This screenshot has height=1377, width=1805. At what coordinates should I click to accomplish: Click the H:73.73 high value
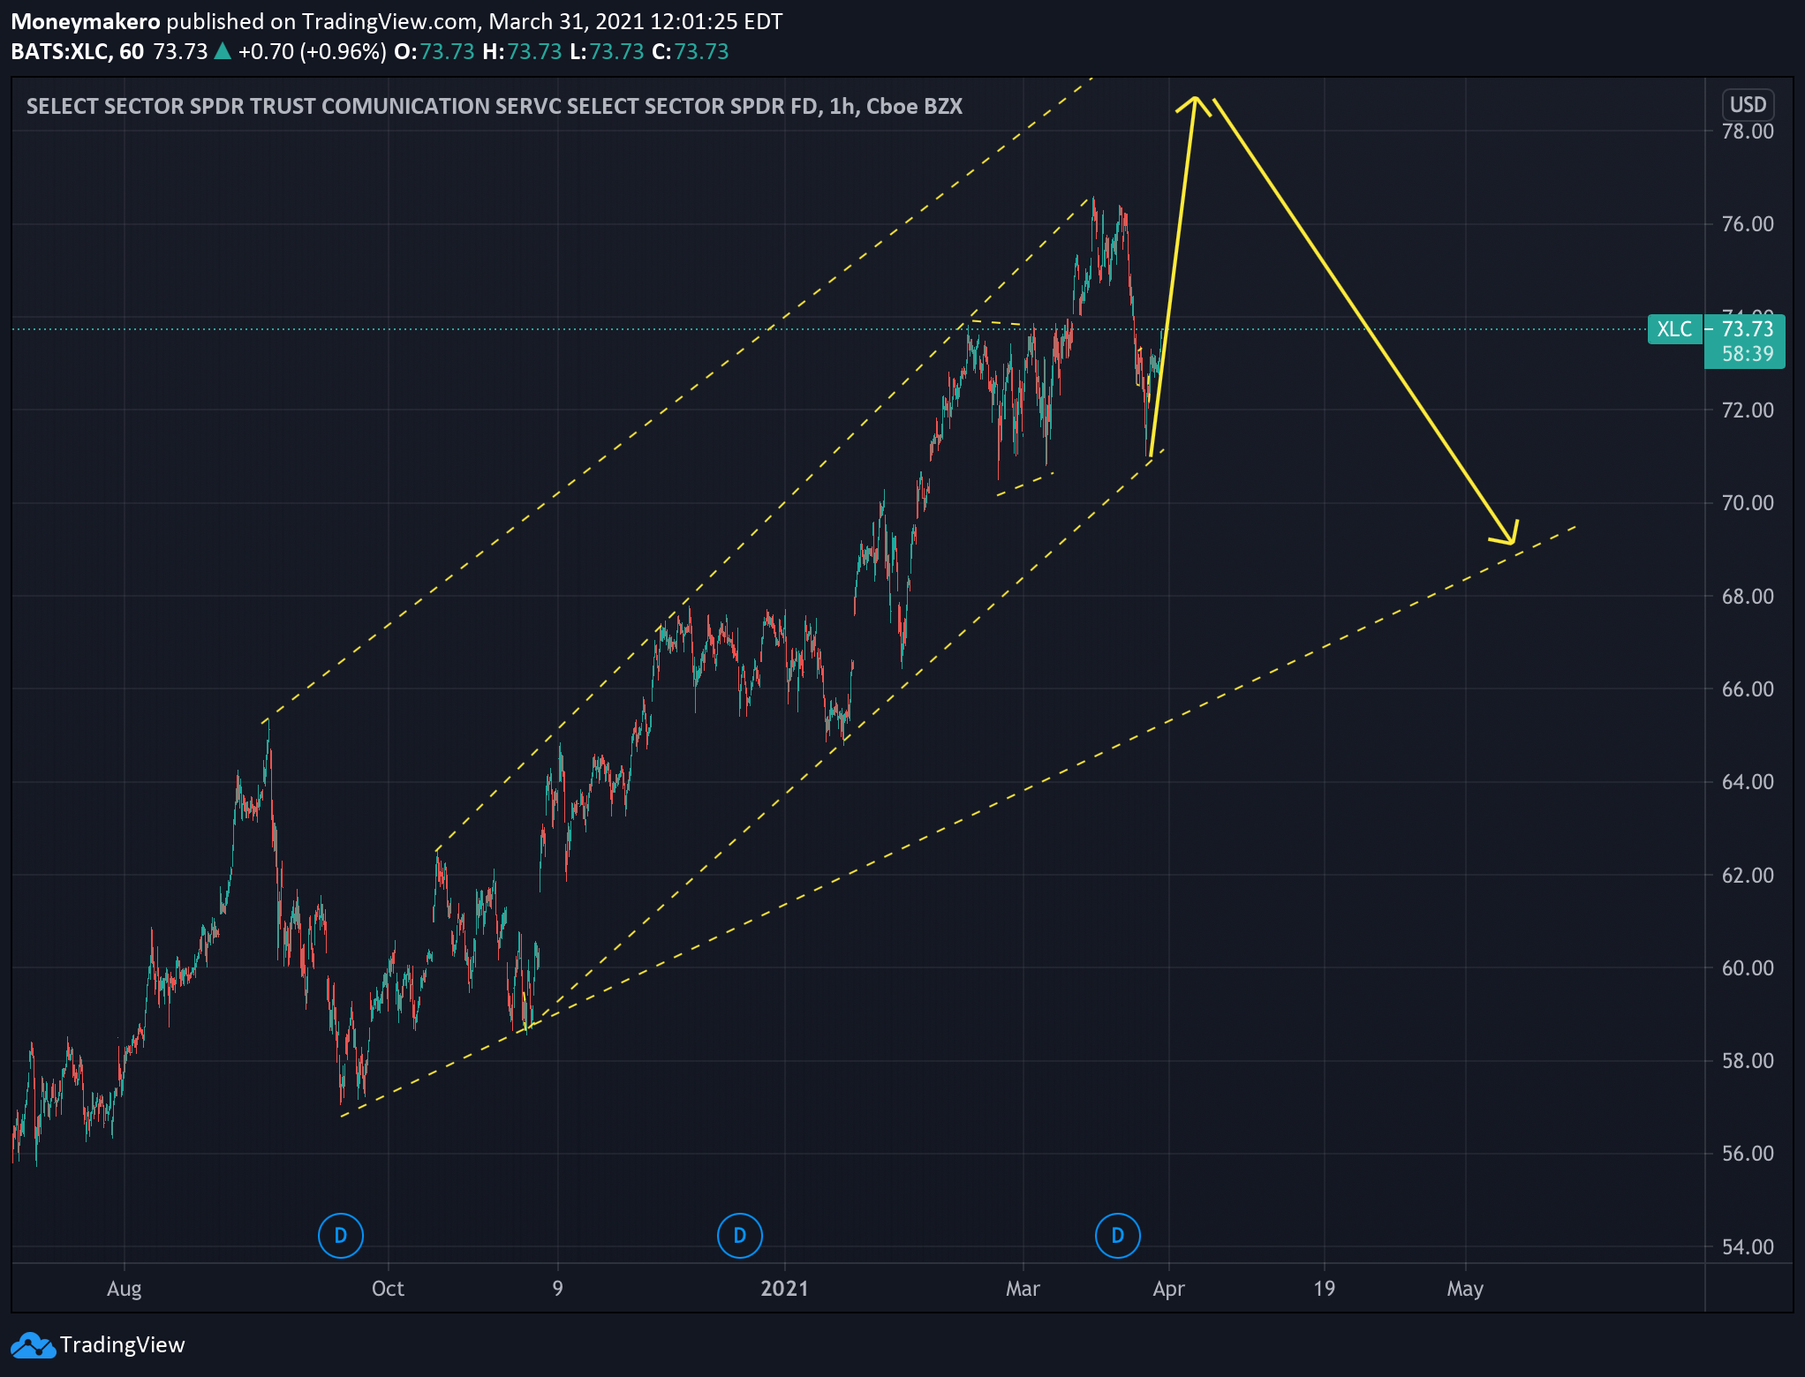coord(522,52)
